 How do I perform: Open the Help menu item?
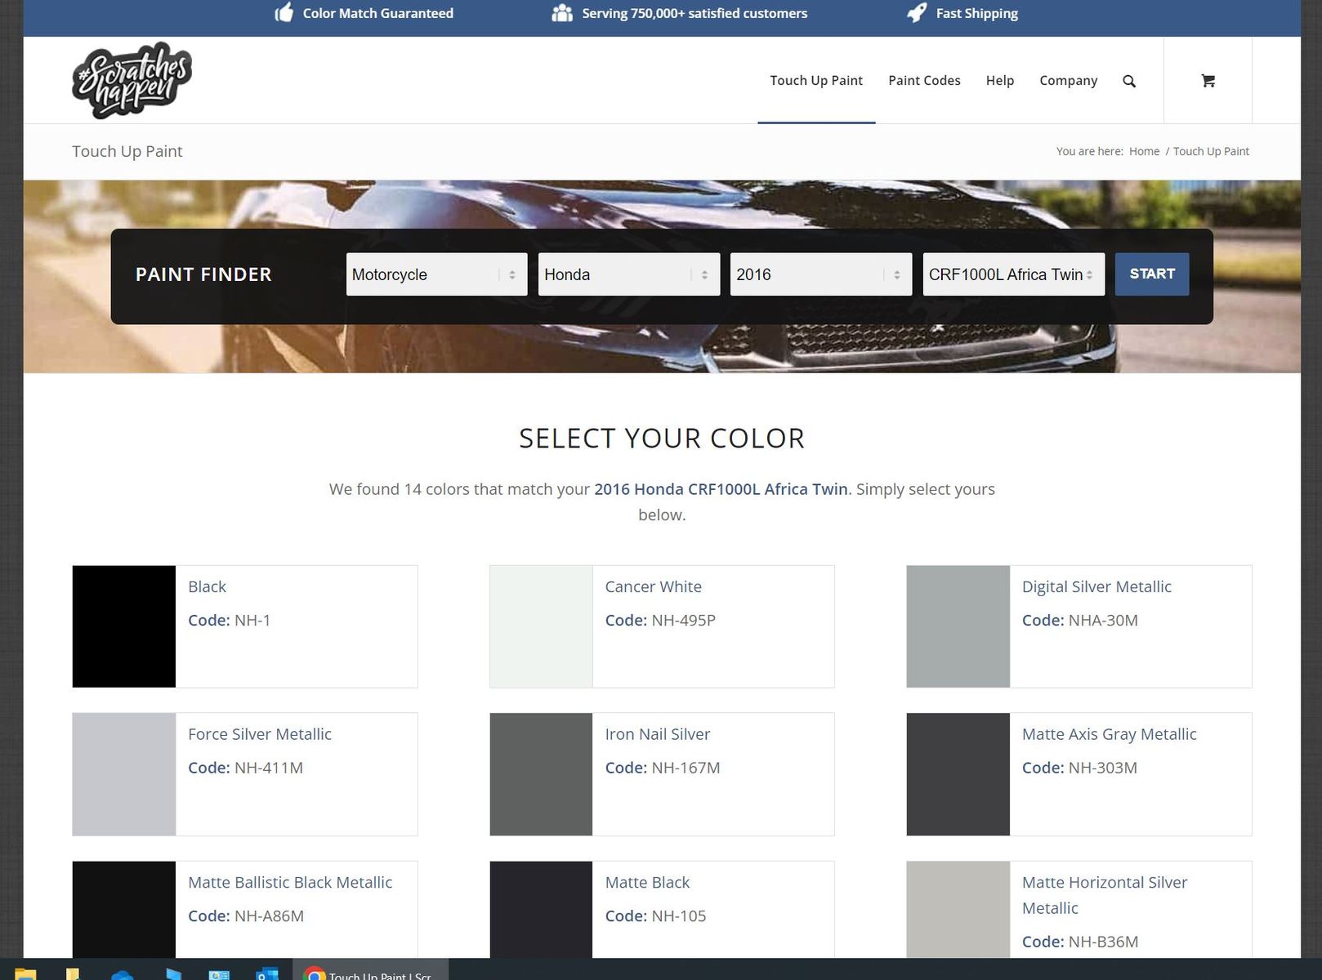(999, 80)
